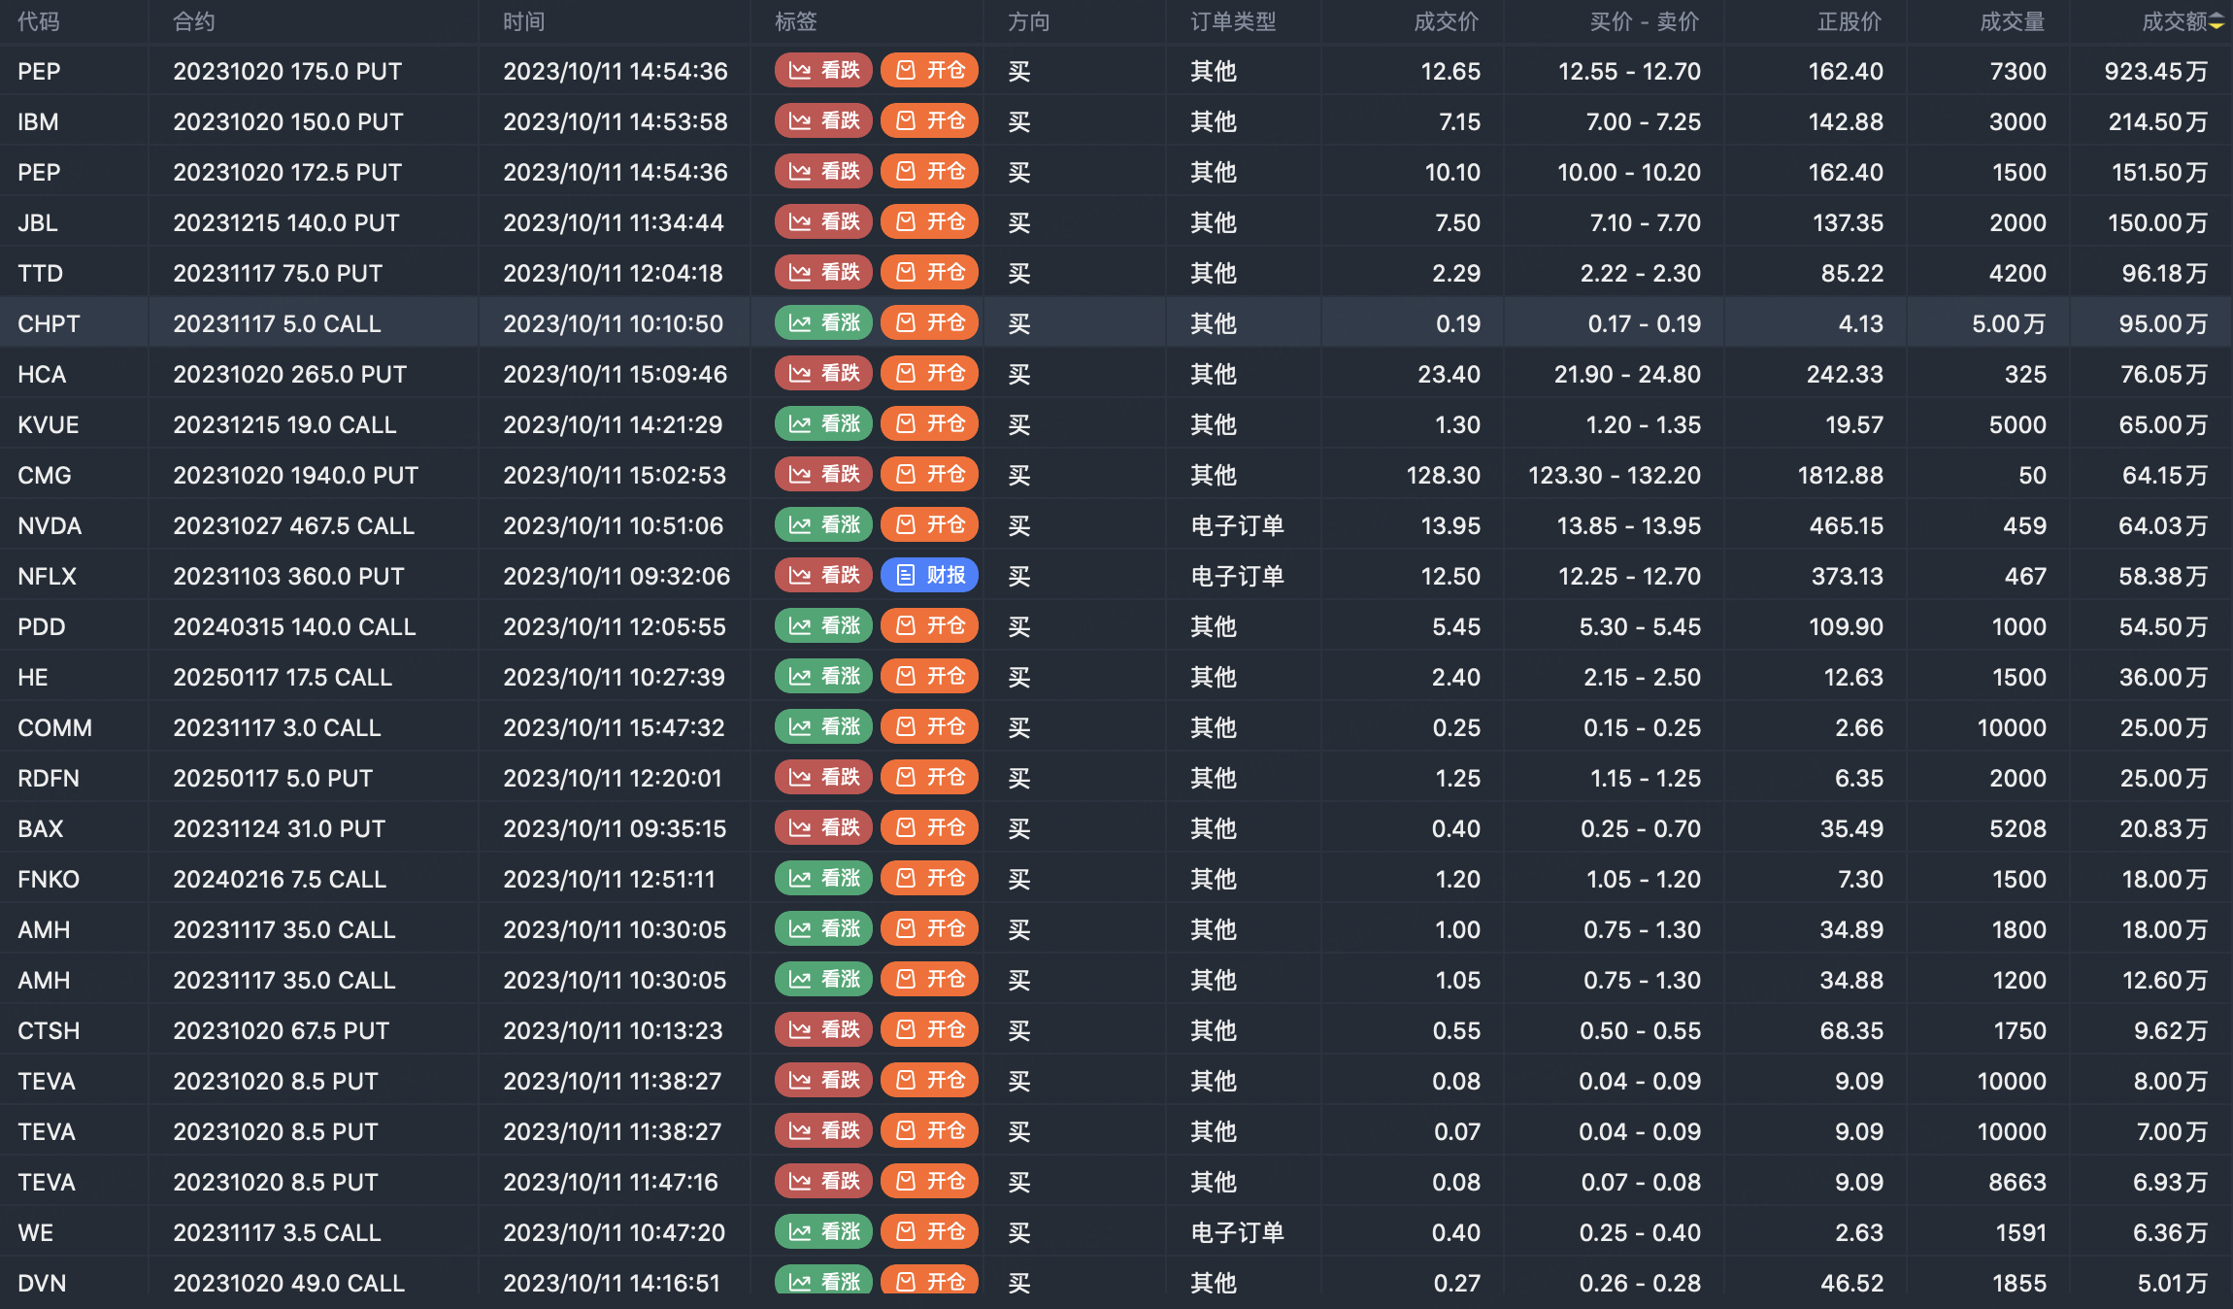Click the 看跌 tag in the RDFN row
The image size is (2233, 1309).
pyautogui.click(x=823, y=778)
